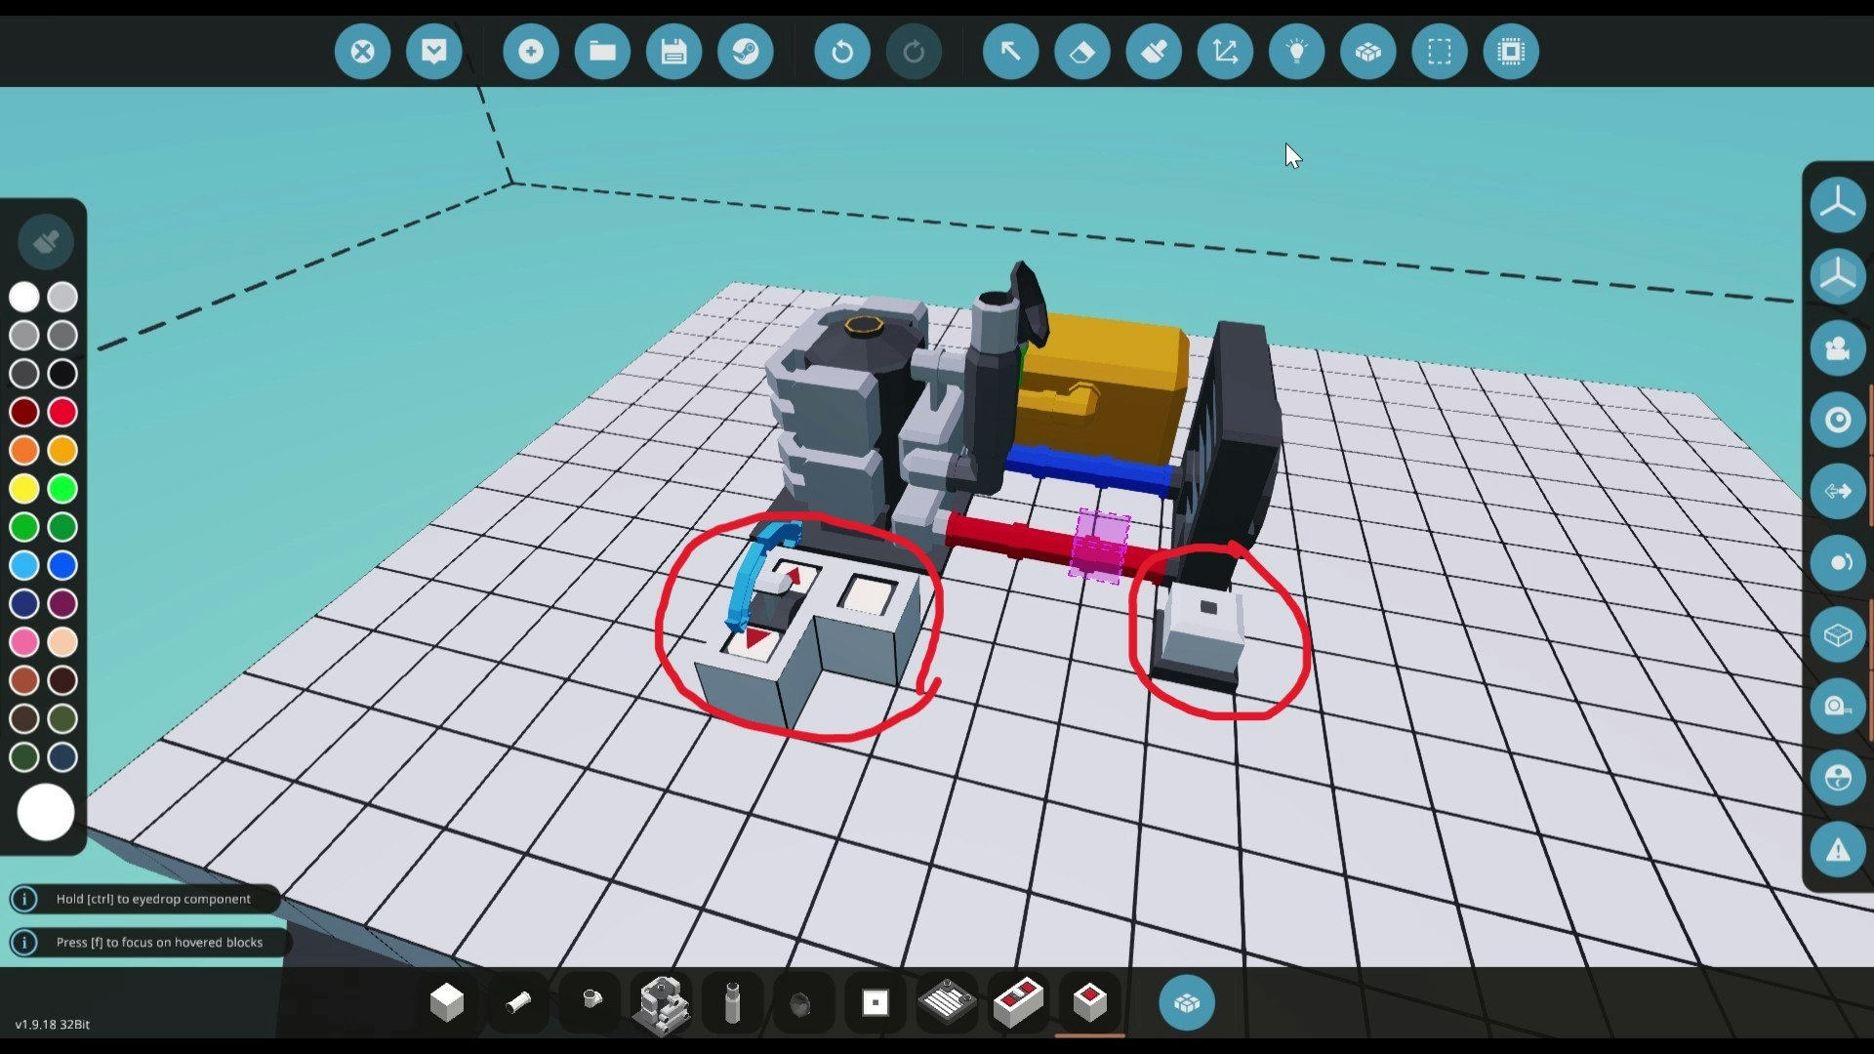Select the basic cube block in hotbar
The height and width of the screenshot is (1054, 1874).
[447, 1002]
